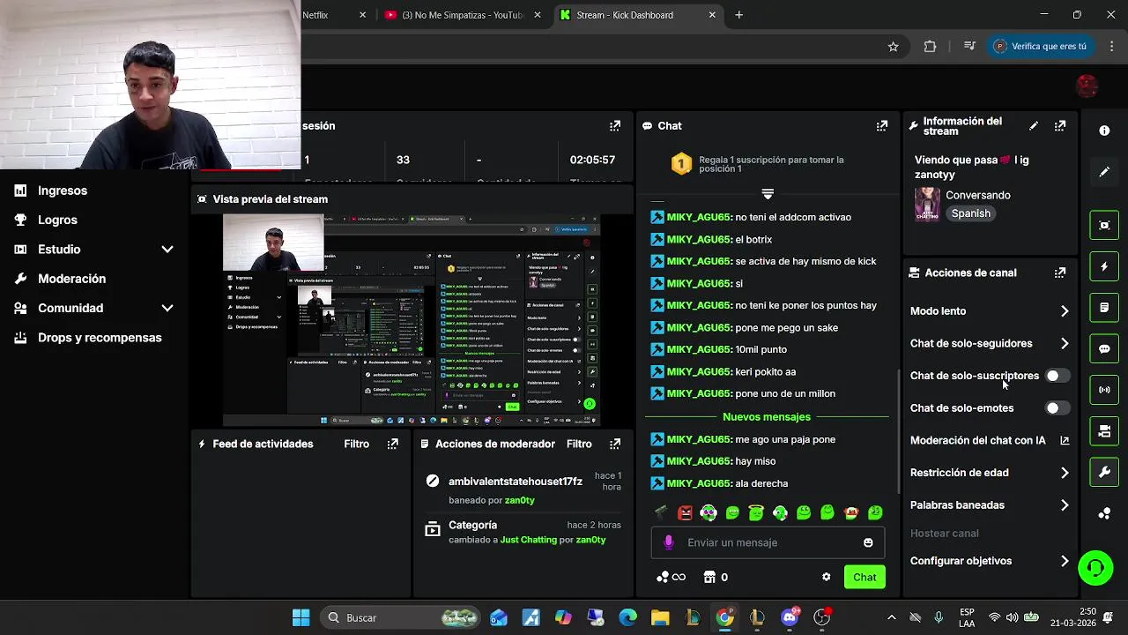Expand the Estudio sidebar section
This screenshot has height=635, width=1128.
(x=167, y=250)
